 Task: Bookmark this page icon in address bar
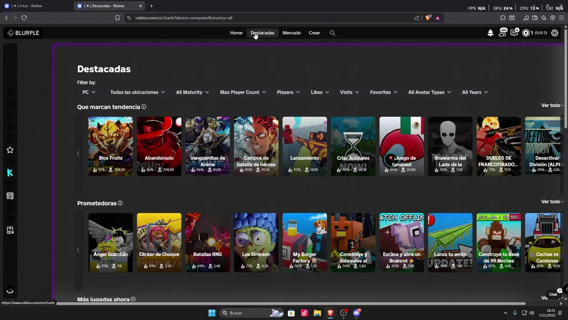[117, 18]
